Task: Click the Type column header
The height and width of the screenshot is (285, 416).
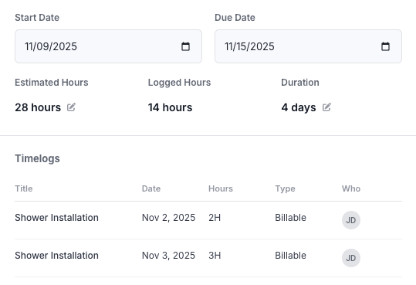Action: pyautogui.click(x=285, y=188)
